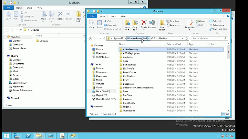
Task: Open File Explorer taskbar icon
Action: click(x=39, y=136)
